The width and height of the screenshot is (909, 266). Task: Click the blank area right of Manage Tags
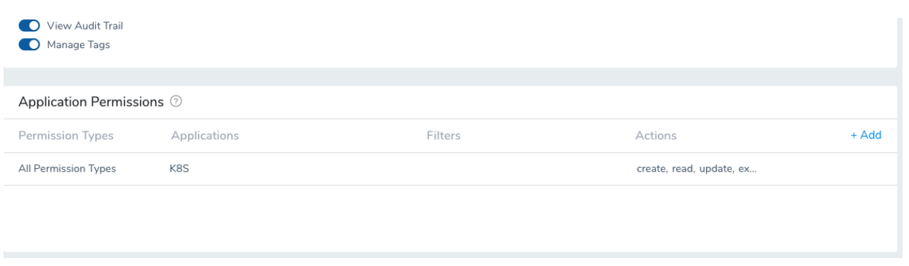(503, 45)
